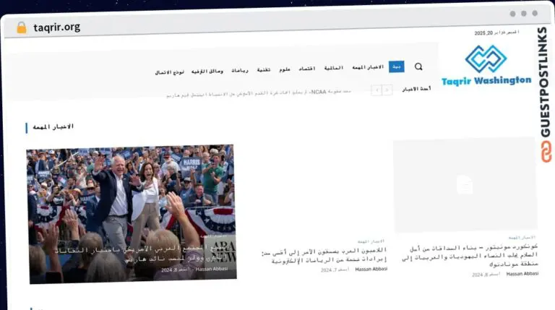Viewport: 555px width, 310px height.
Task: Click the taqrir.org address text
Action: 56,27
